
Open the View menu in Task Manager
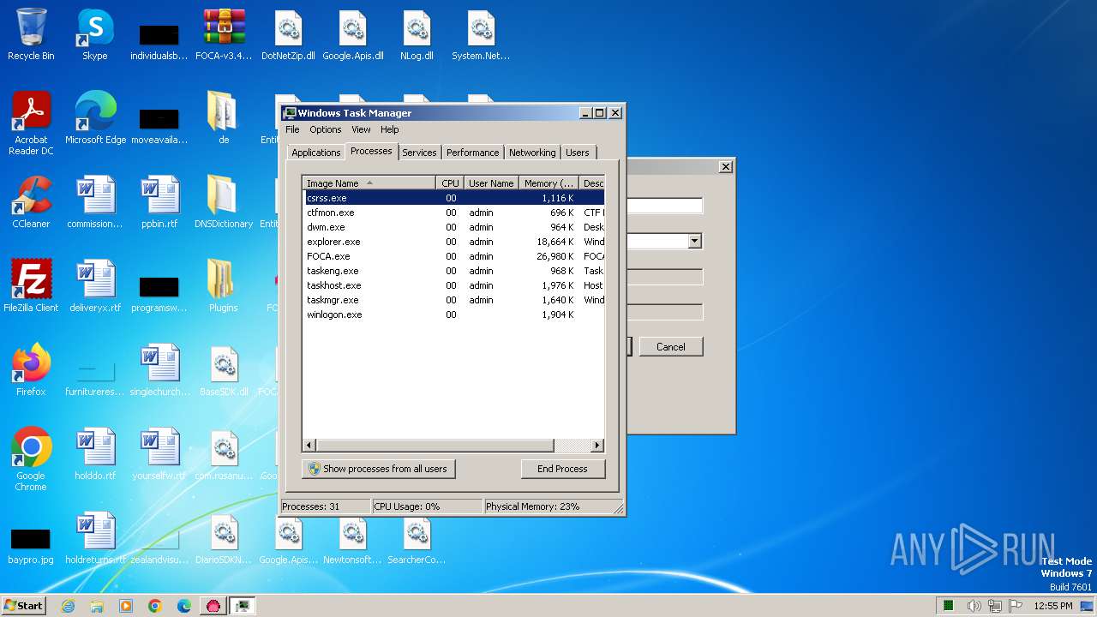[x=361, y=129]
